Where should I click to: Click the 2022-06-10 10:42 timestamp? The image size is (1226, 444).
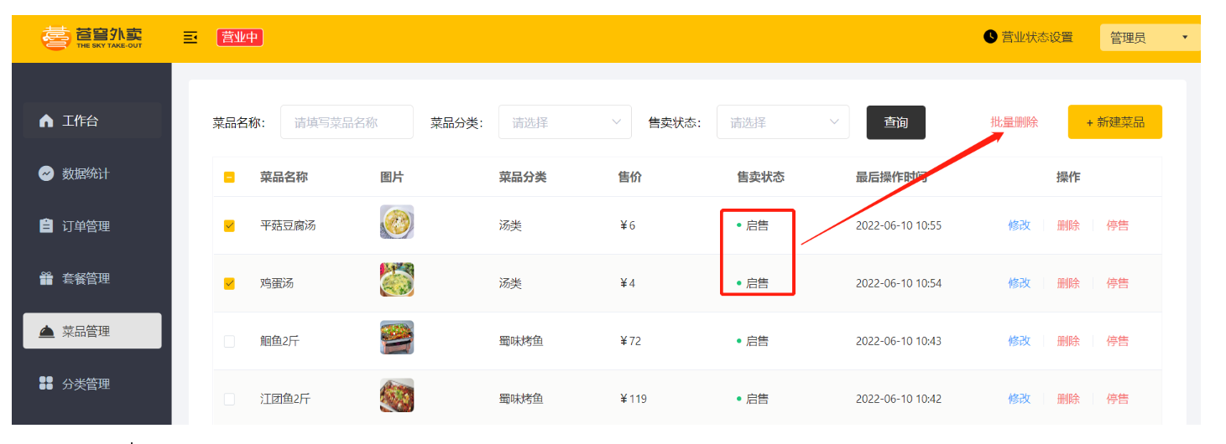(x=899, y=399)
